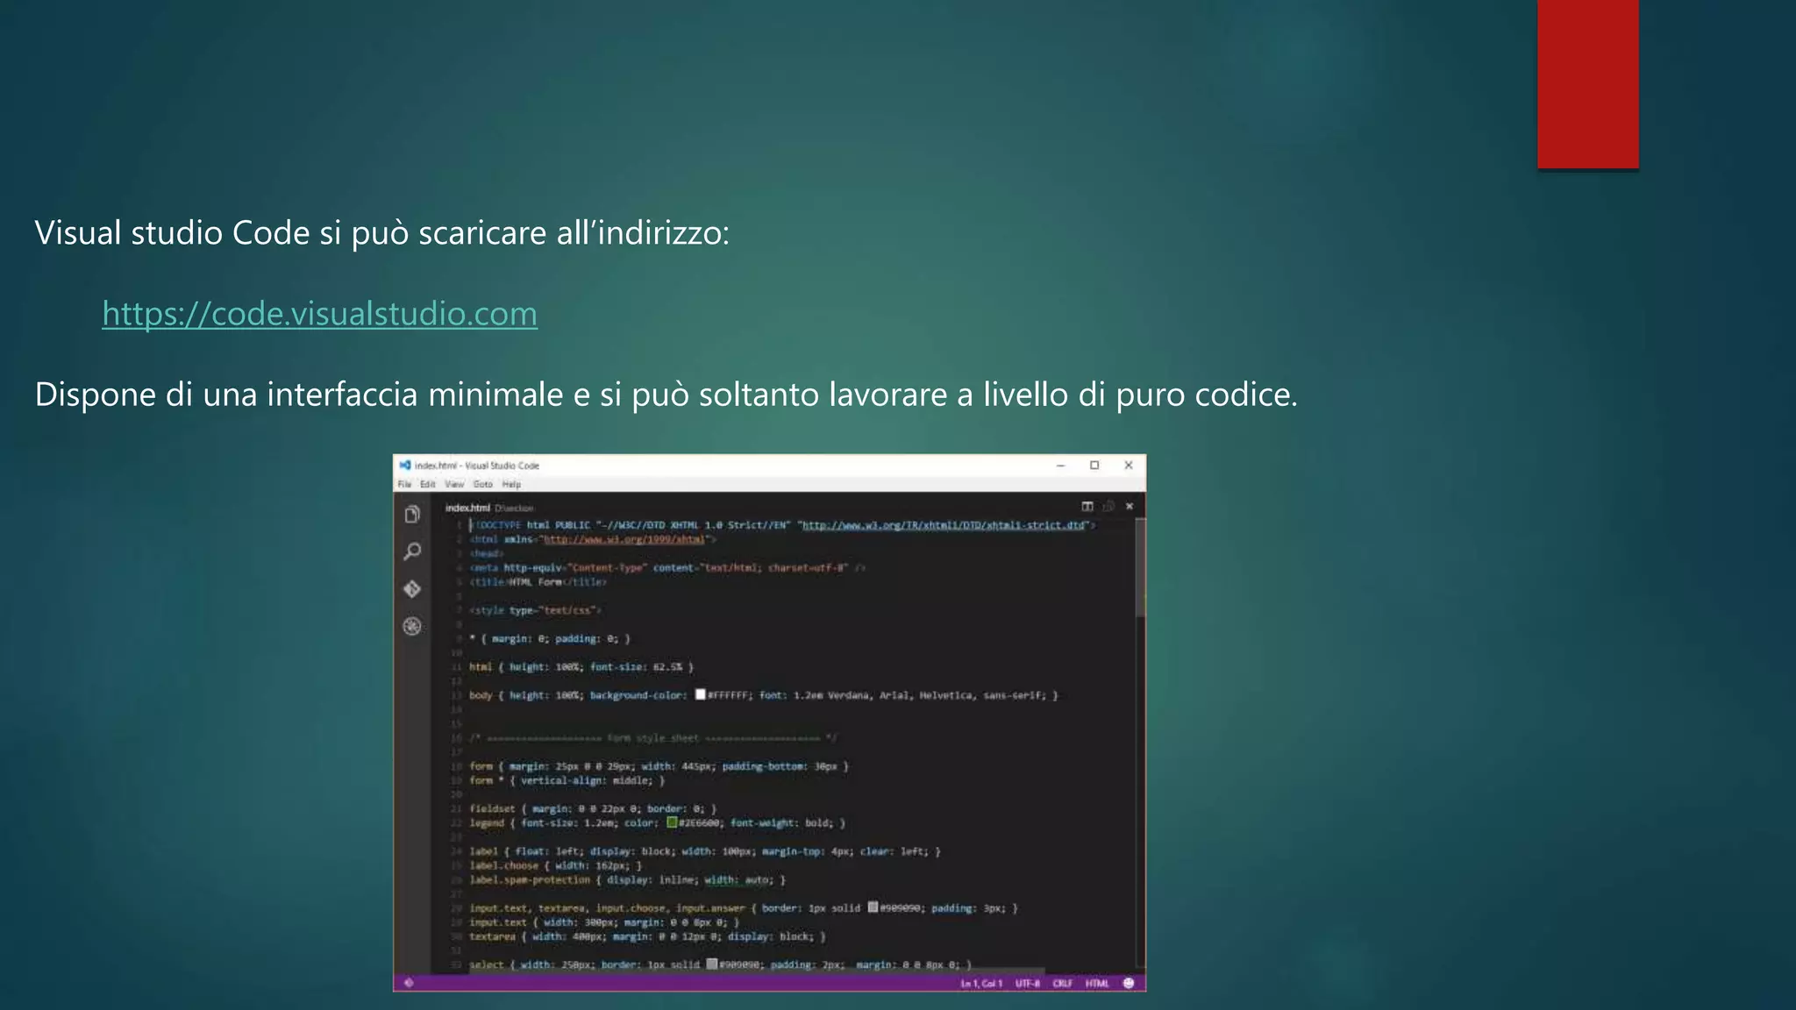
Task: Click the editor's vertical scrollbar thumb
Action: [x=1141, y=567]
